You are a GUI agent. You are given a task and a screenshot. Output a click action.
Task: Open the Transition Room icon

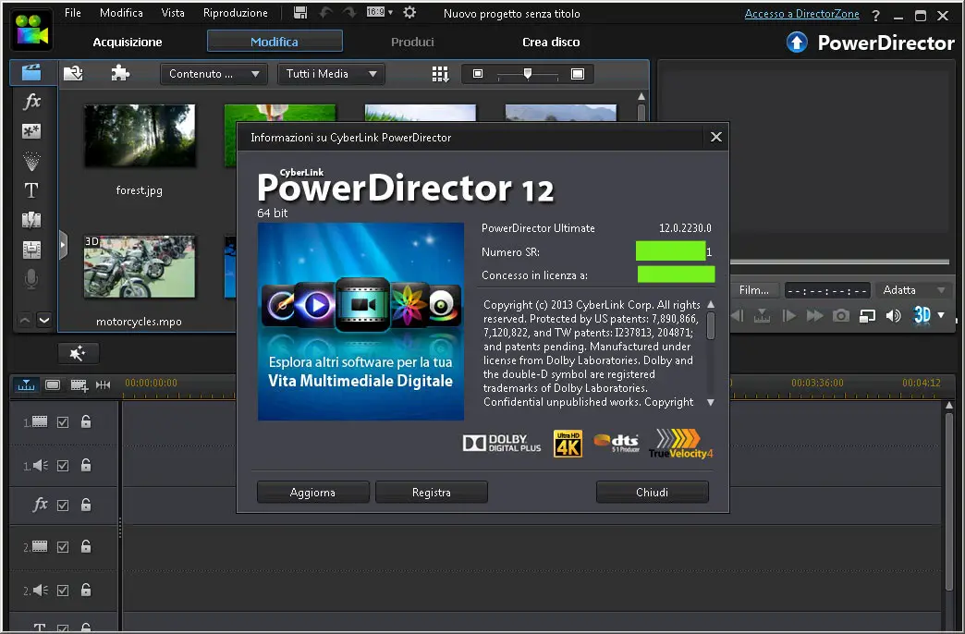pos(31,220)
